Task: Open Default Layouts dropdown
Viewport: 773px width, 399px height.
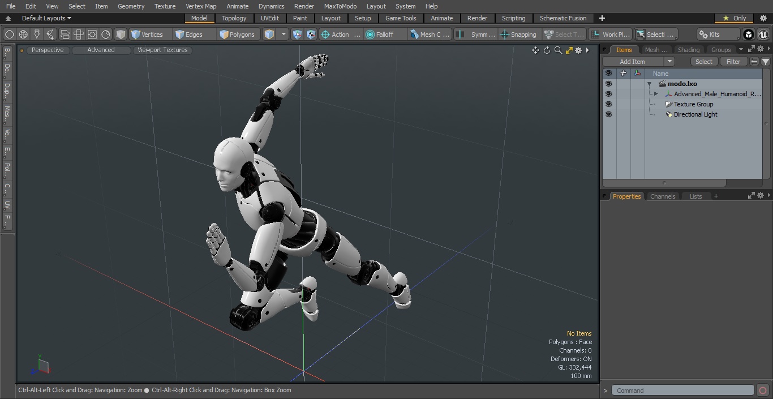Action: pos(46,18)
